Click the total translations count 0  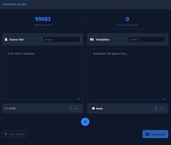point(127,19)
